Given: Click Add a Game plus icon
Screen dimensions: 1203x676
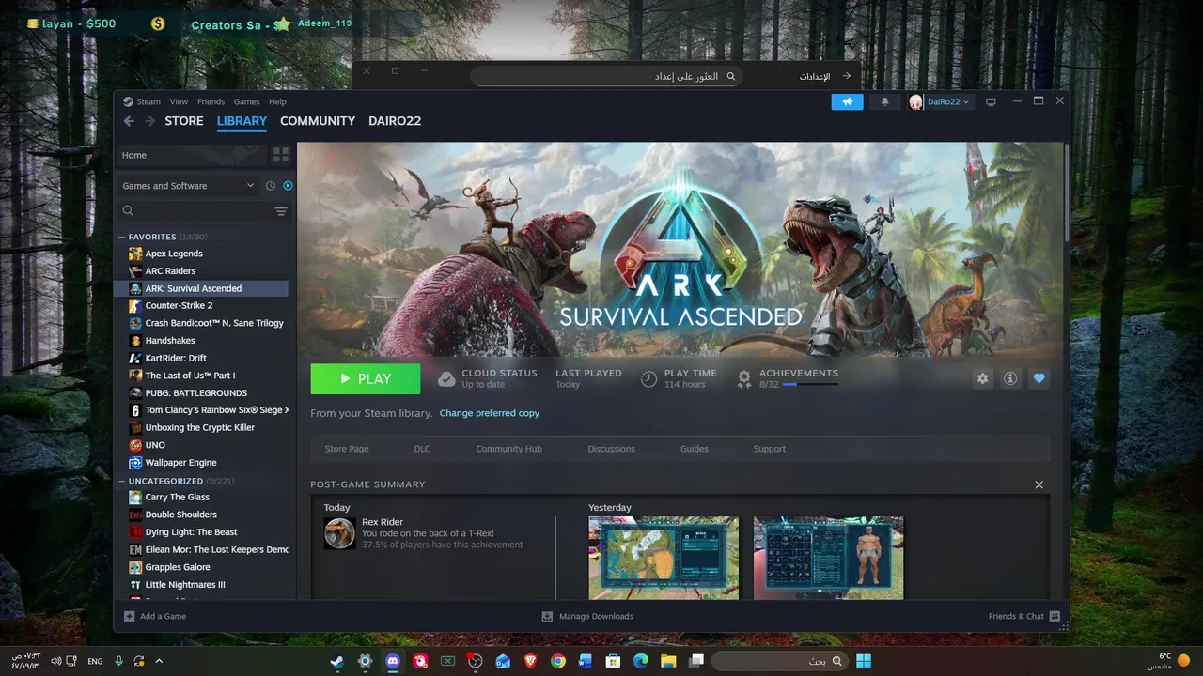Looking at the screenshot, I should point(130,616).
